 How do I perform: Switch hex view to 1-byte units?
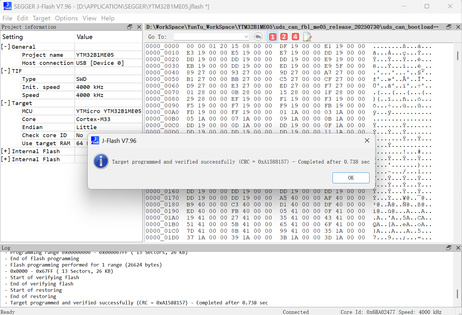(x=273, y=37)
